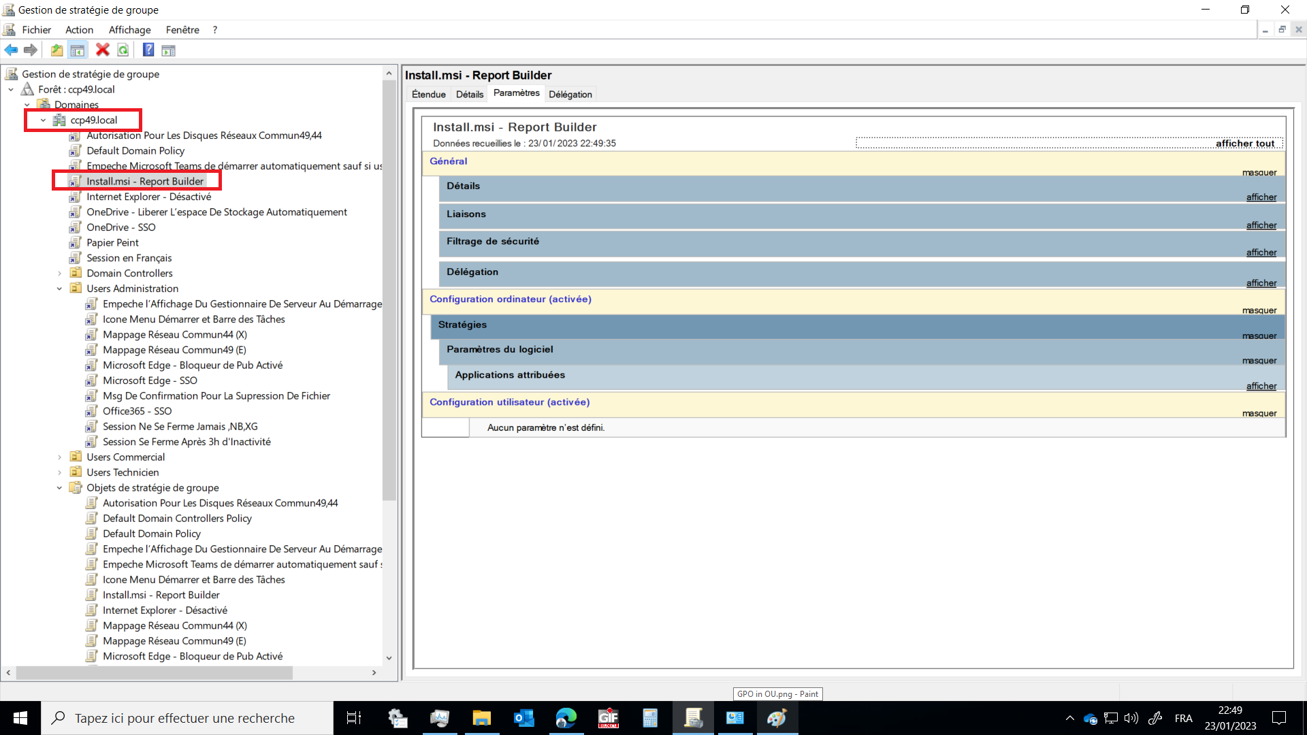Toggle the show/hide action pane icon
Screen dimensions: 1307x735
pyautogui.click(x=168, y=50)
